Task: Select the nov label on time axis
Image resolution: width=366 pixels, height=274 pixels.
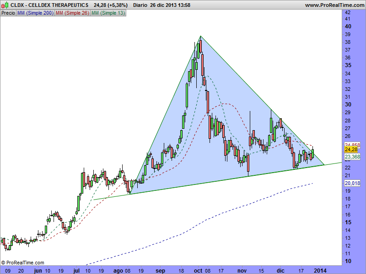Action: coord(242,271)
